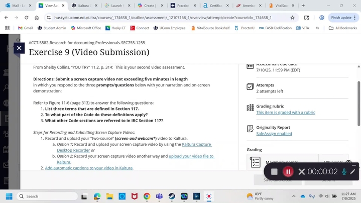
Task: Open Add automatic captions to Kaltura link
Action: coord(89,168)
